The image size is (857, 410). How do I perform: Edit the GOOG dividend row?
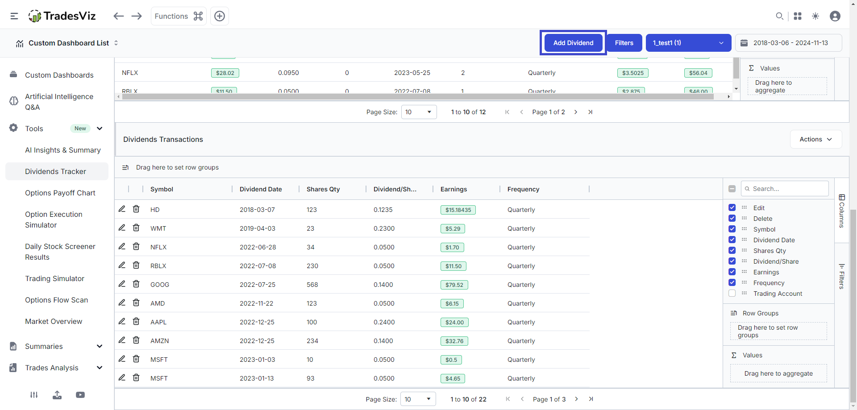pyautogui.click(x=122, y=284)
